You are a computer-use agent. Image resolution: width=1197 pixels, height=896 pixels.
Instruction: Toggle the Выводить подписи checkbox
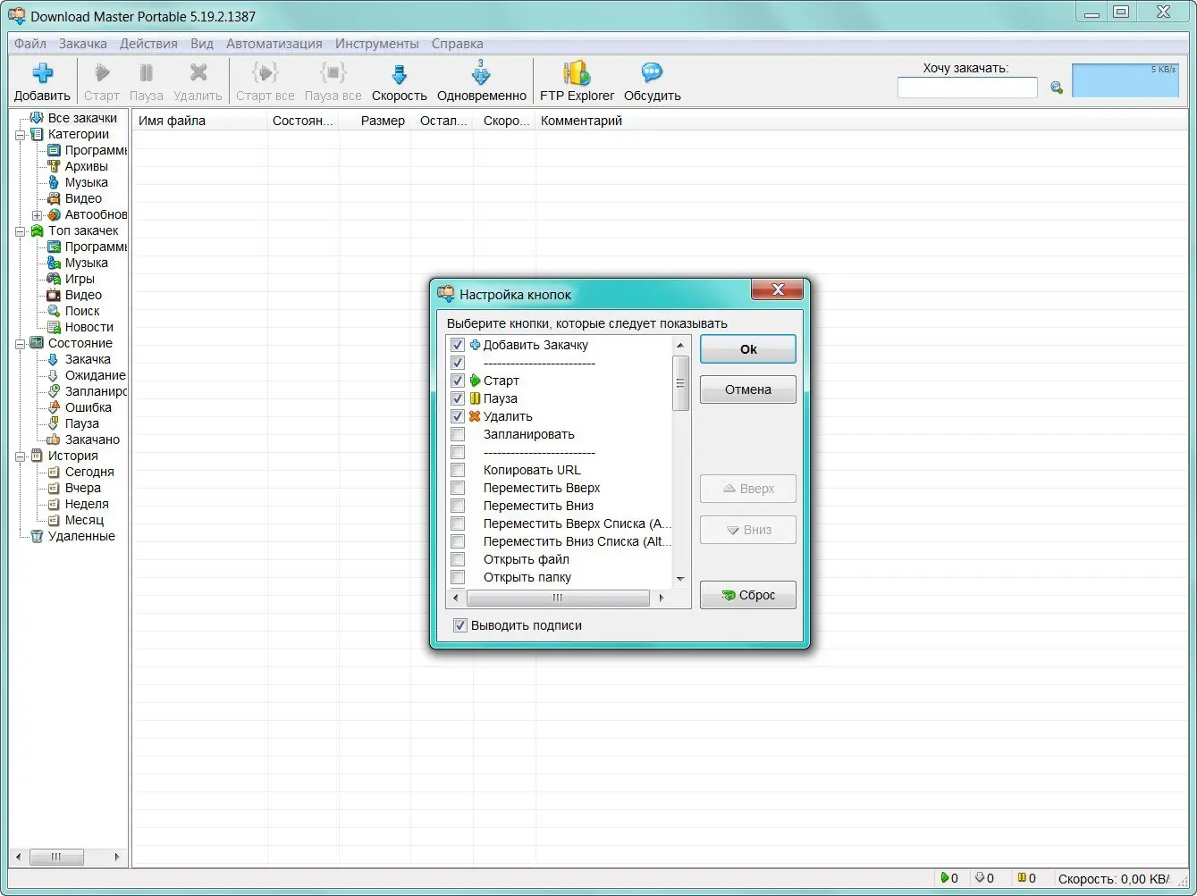(460, 625)
